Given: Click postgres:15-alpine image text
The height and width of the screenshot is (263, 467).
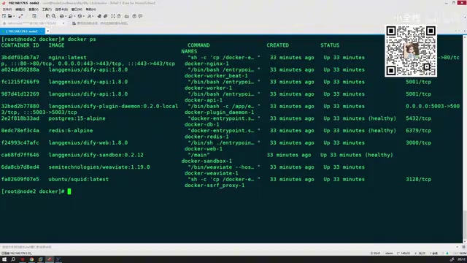Looking at the screenshot, I should tap(77, 118).
